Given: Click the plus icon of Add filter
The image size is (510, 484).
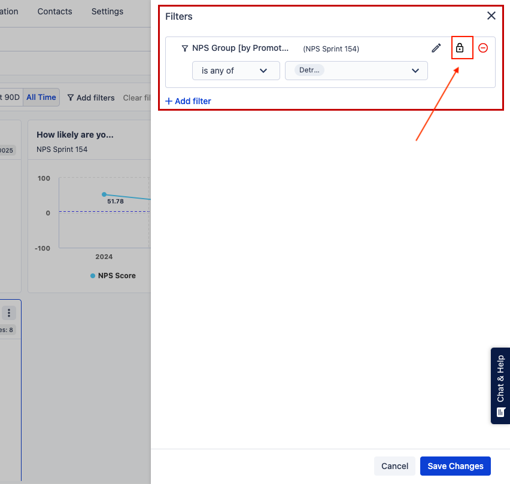Looking at the screenshot, I should tap(169, 101).
